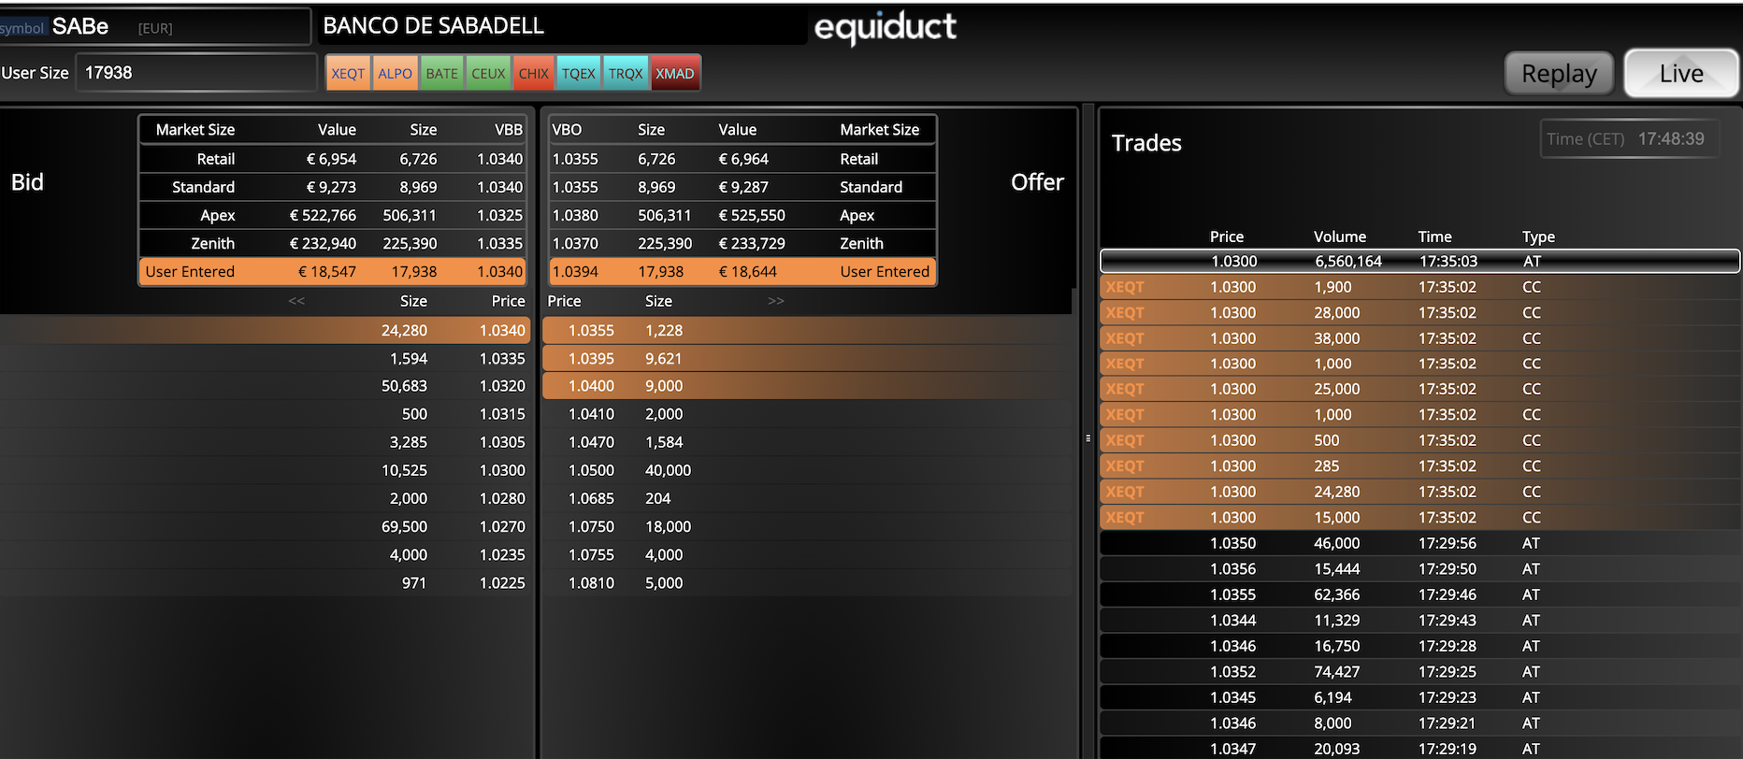This screenshot has width=1743, height=759.
Task: Click the Standard bid value € 9,273
Action: 331,187
